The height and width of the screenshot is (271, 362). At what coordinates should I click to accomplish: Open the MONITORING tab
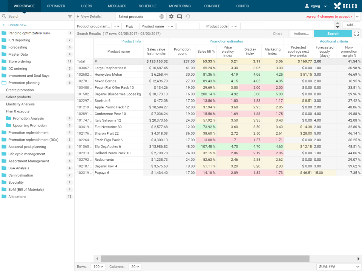[180, 6]
